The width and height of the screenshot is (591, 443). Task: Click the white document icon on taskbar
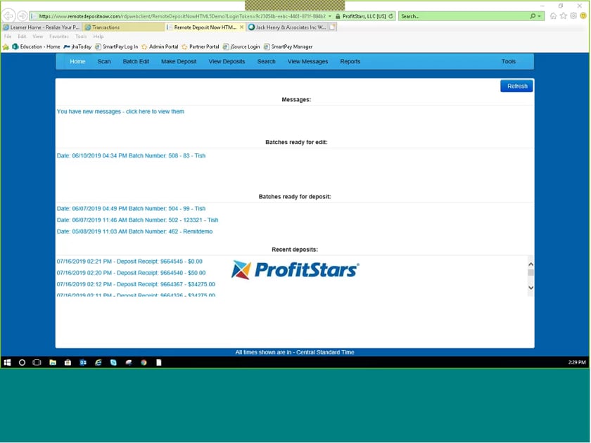tap(159, 362)
